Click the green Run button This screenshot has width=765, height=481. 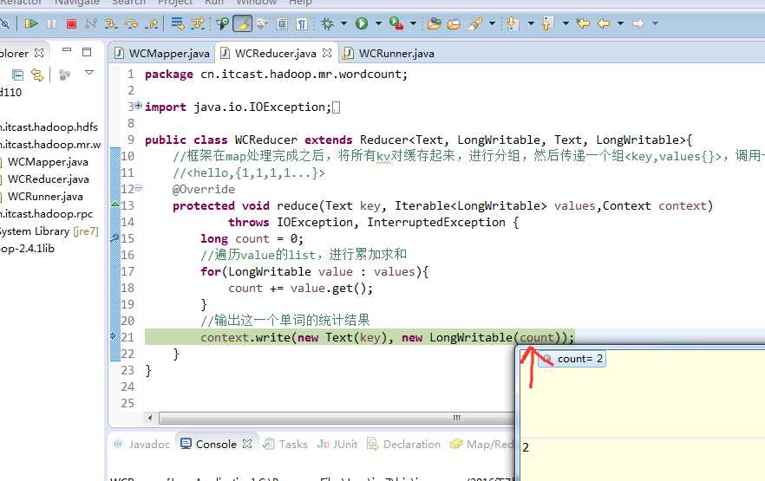coord(362,23)
